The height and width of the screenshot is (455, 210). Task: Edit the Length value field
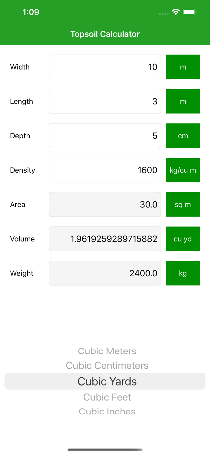105,101
